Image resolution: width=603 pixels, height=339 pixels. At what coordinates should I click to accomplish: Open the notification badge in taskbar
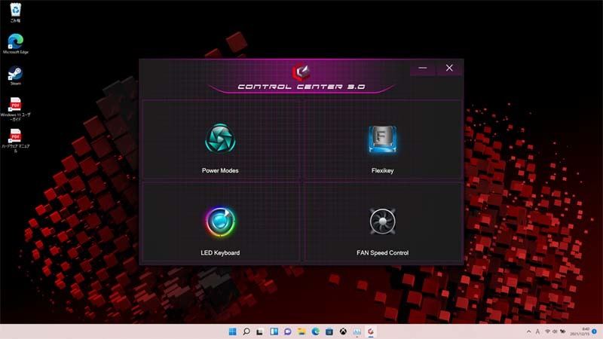click(595, 331)
